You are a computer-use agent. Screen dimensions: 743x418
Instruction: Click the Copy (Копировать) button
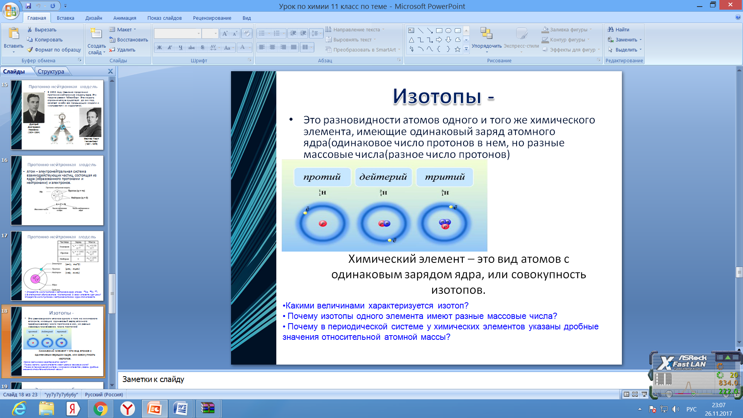pyautogui.click(x=44, y=39)
